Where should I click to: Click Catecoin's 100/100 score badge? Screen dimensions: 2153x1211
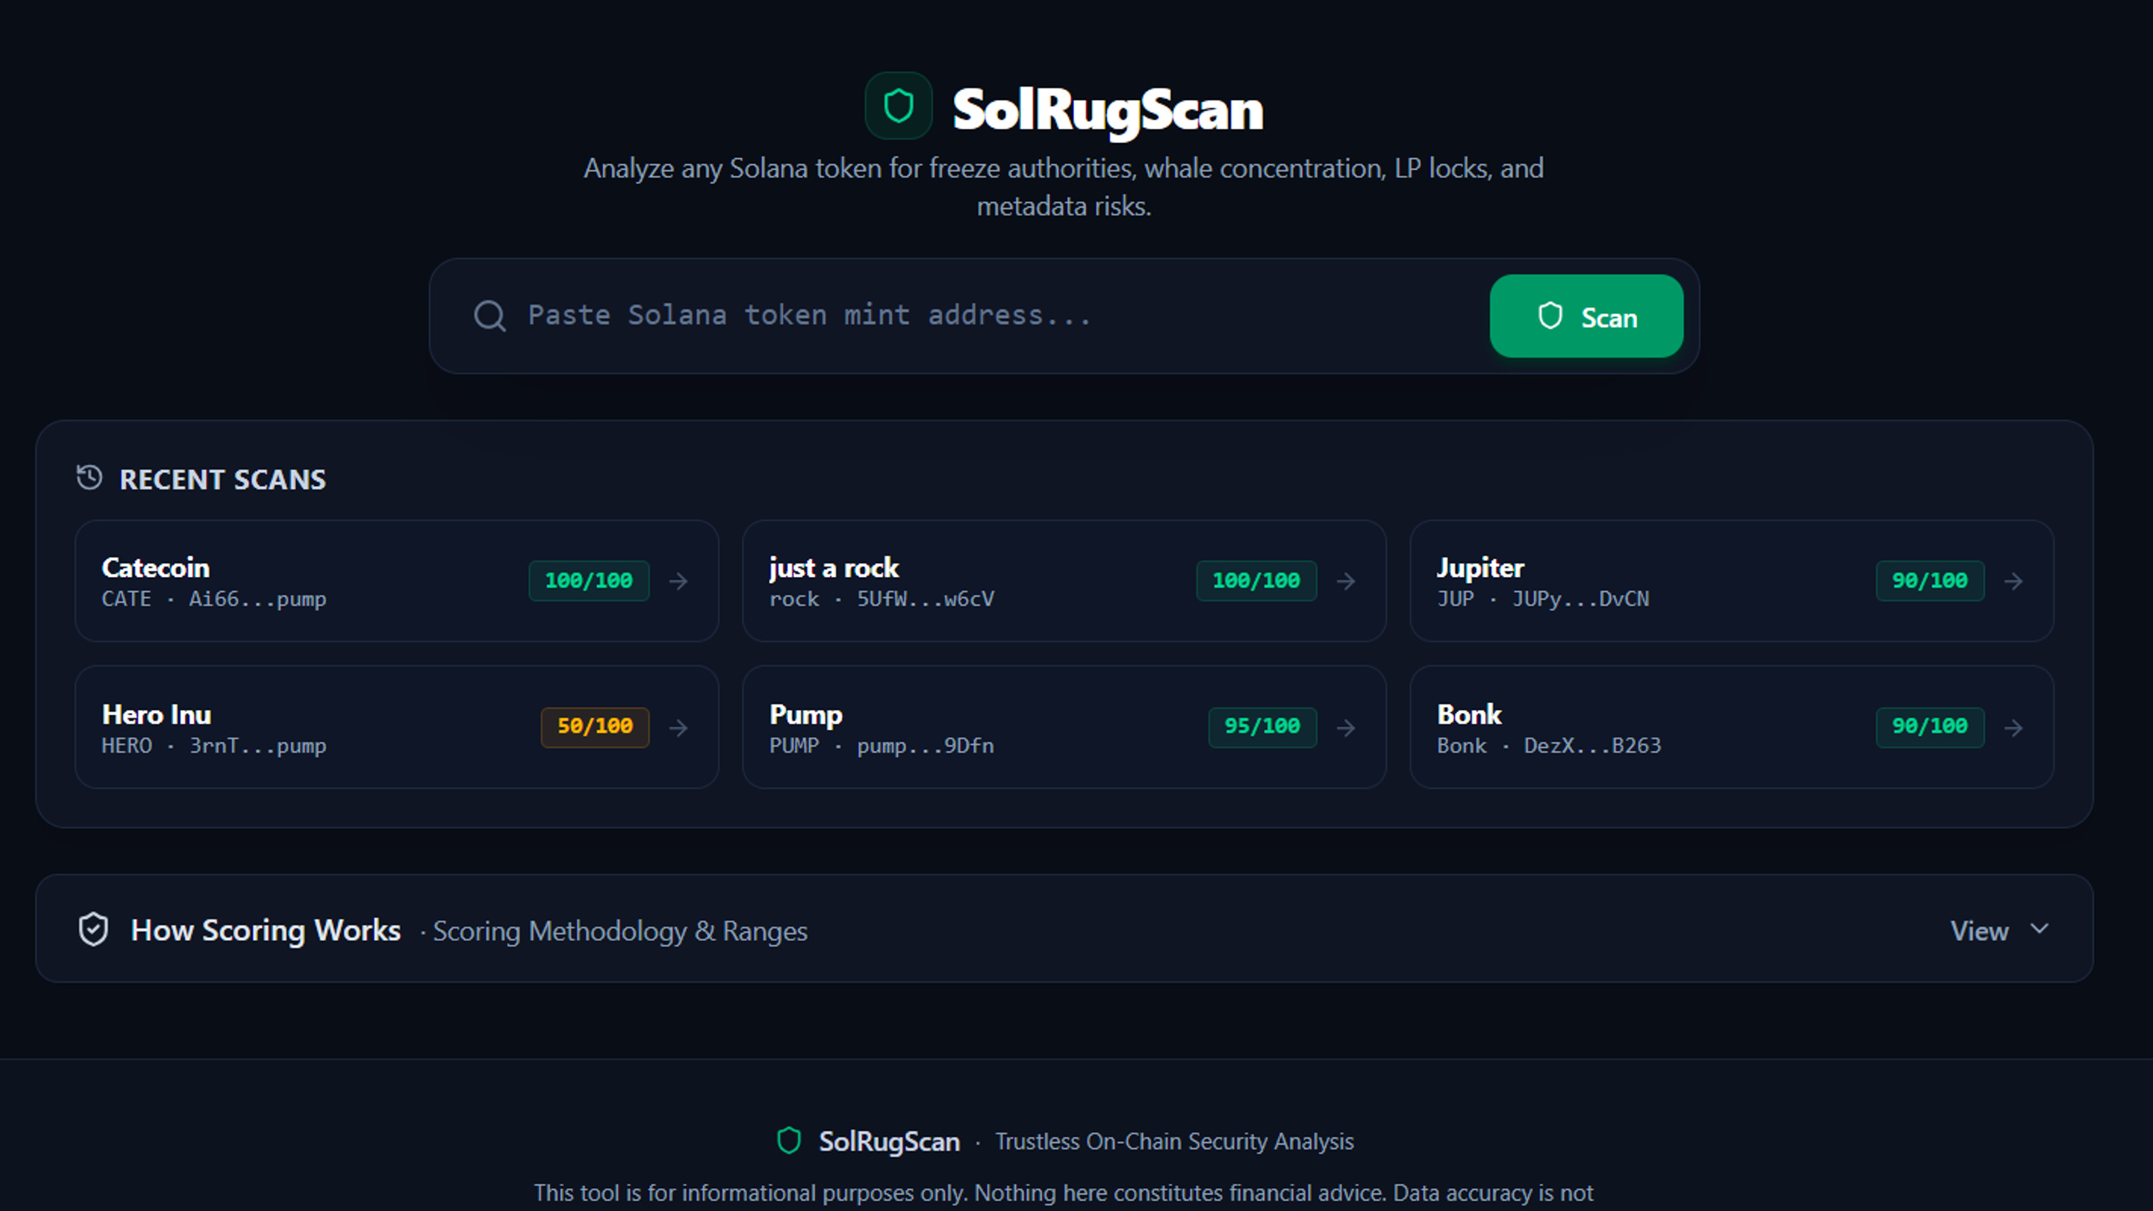[589, 581]
